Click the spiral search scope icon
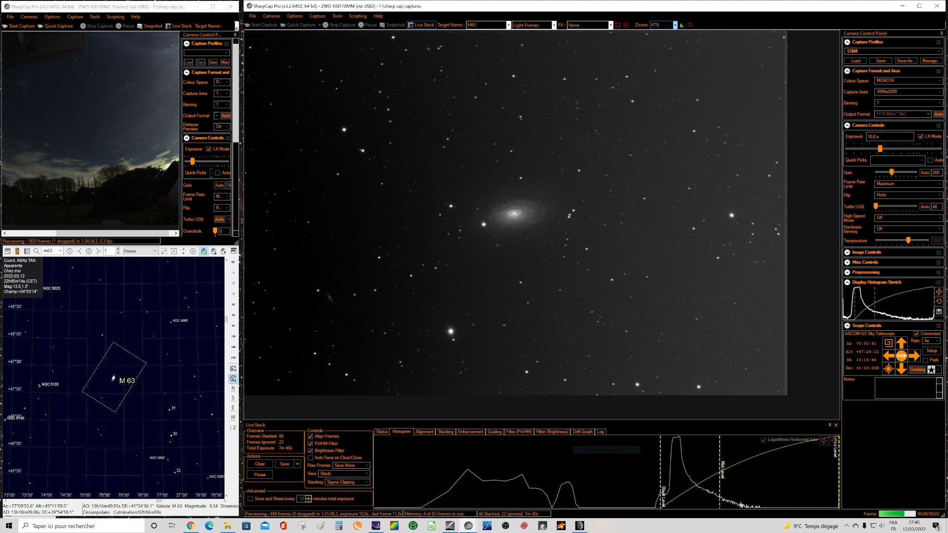 (888, 343)
